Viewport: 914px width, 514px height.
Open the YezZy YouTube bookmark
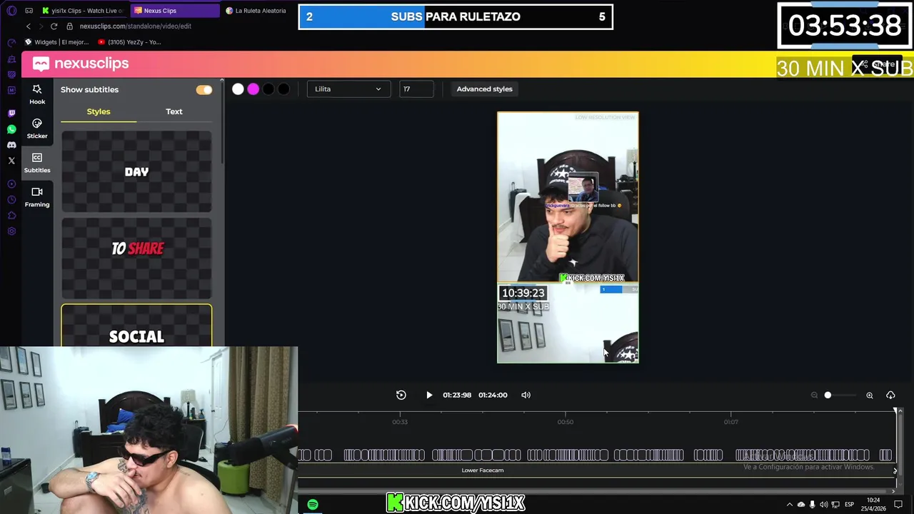130,42
